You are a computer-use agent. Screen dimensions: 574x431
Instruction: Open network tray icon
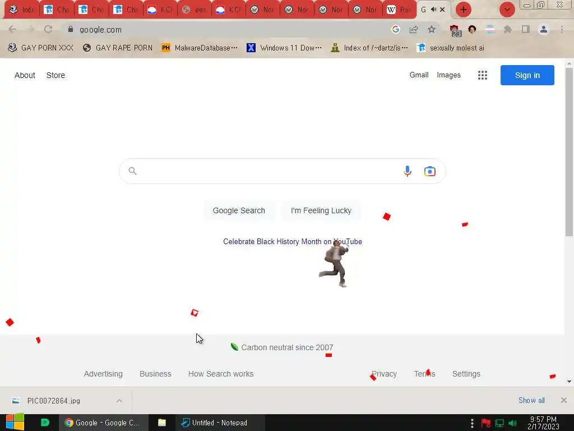(x=499, y=423)
